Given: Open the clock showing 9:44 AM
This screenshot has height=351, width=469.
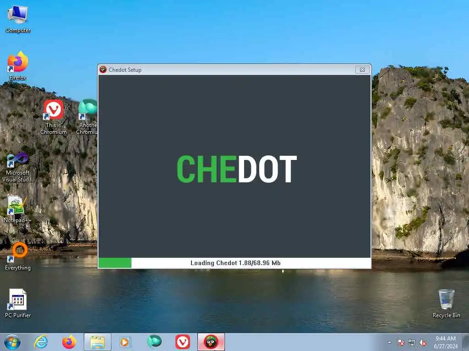Looking at the screenshot, I should [x=446, y=342].
